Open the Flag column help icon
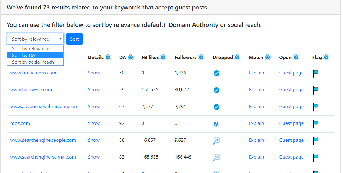The image size is (343, 173). click(326, 58)
